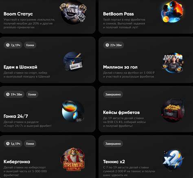Click the Завершено badge on Теннис x2
Screen dimensions: 193x178
[113, 144]
